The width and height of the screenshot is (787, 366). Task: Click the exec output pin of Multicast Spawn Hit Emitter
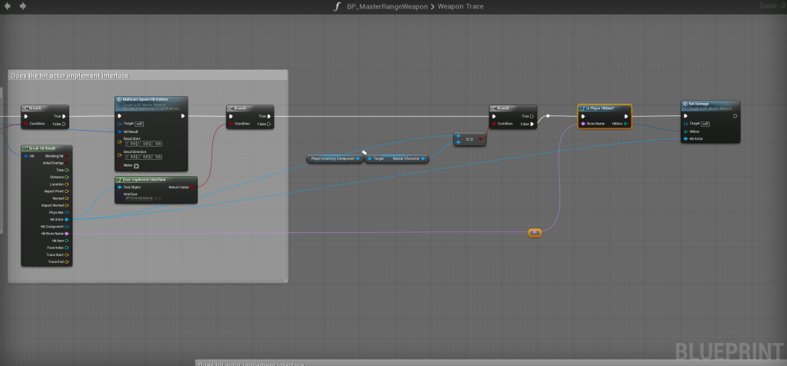(x=182, y=116)
